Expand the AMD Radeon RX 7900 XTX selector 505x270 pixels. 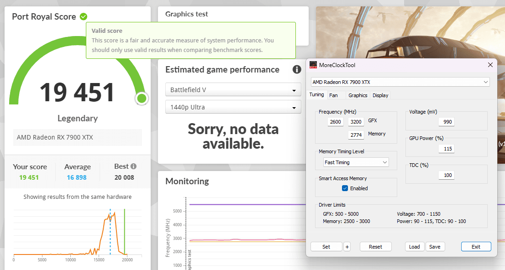pos(400,82)
